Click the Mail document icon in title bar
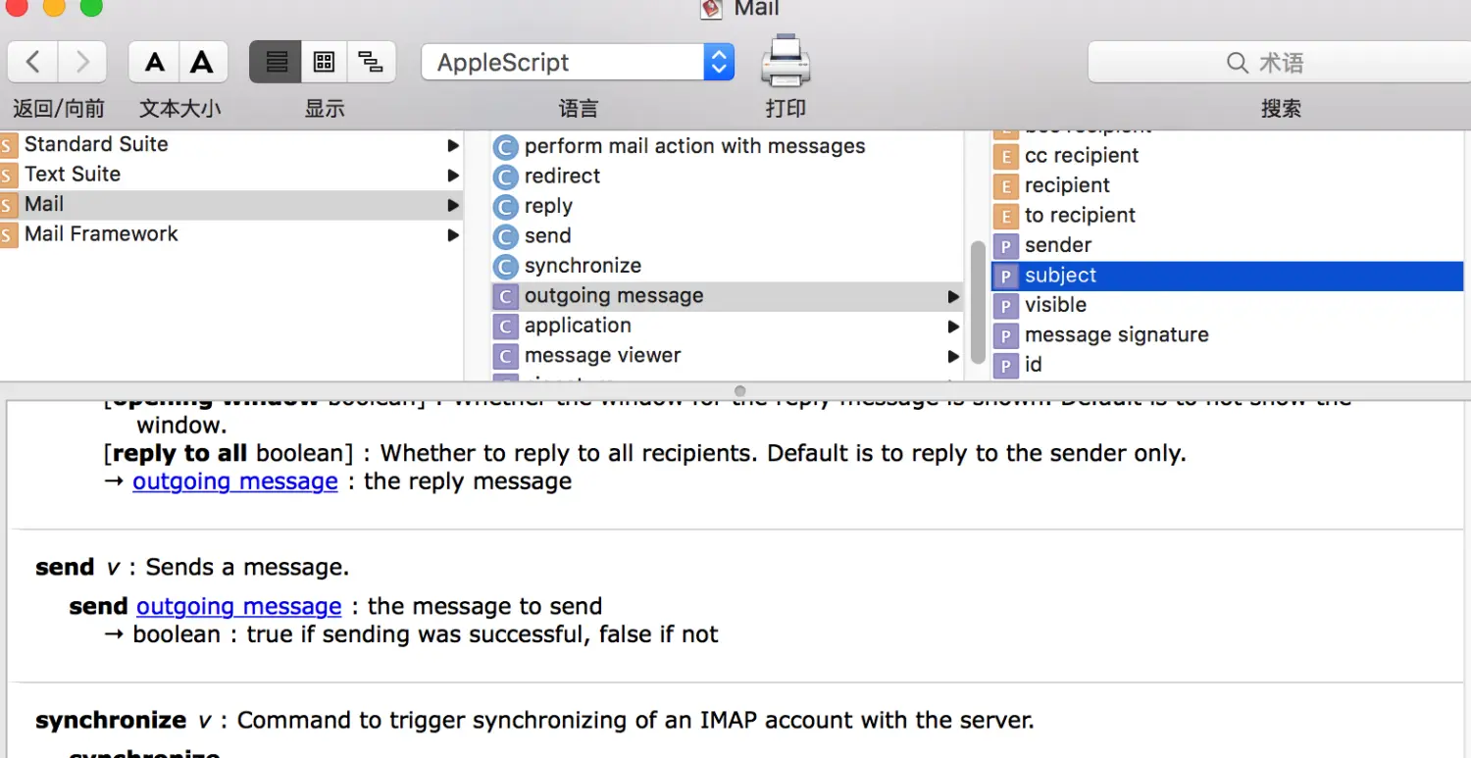This screenshot has height=758, width=1471. coord(711,9)
